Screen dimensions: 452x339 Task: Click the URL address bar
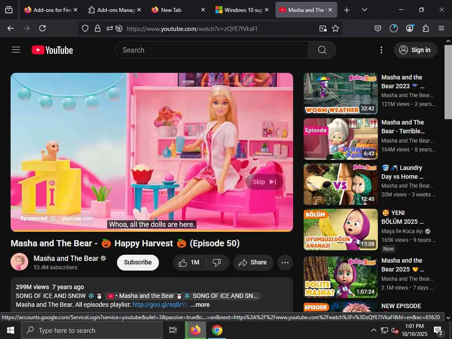(211, 28)
